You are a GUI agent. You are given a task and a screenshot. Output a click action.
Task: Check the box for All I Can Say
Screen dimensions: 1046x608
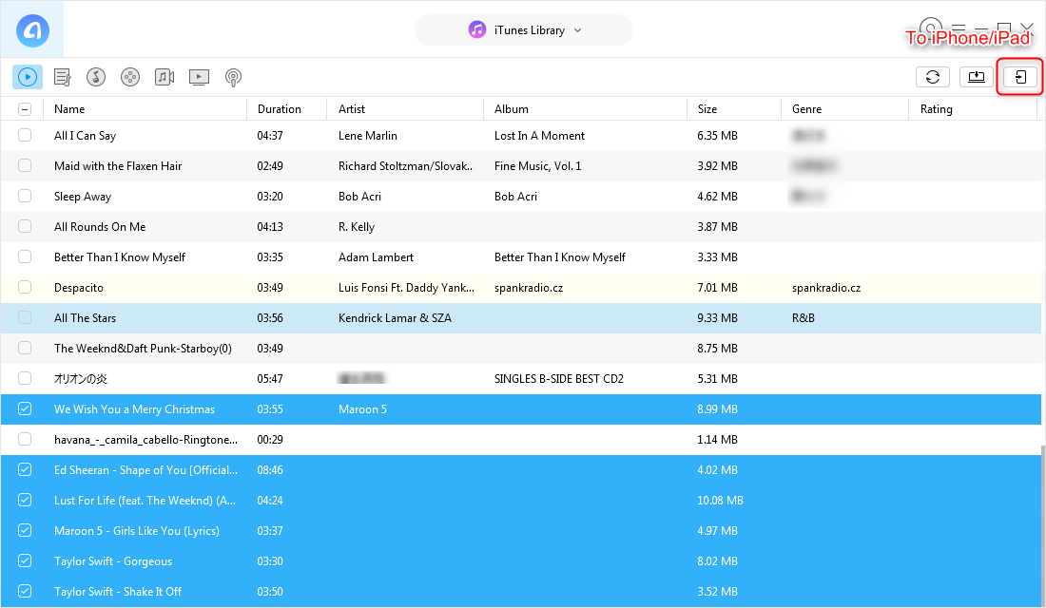click(x=25, y=135)
